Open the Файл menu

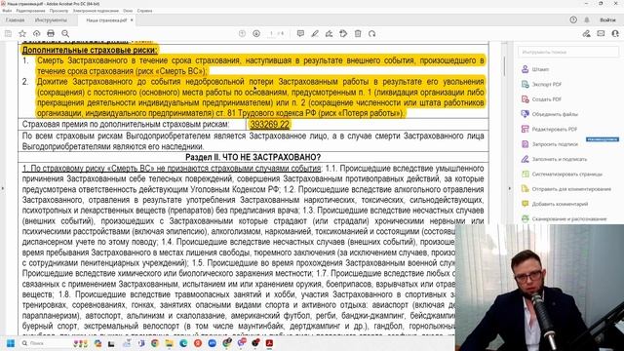(x=7, y=11)
